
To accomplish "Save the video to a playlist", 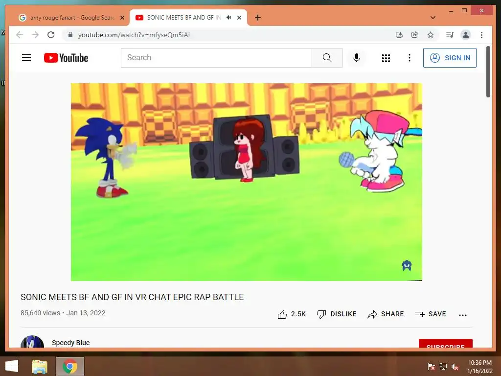I will (430, 314).
